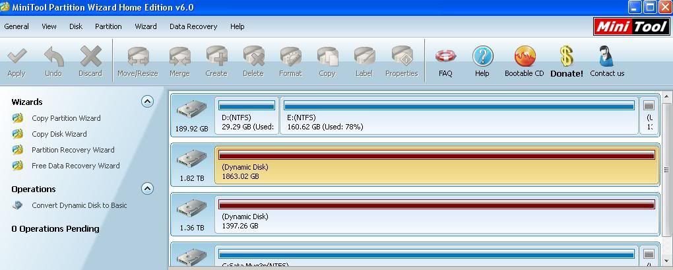This screenshot has height=270, width=673.
Task: Click the Bootable CD icon
Action: [x=525, y=56]
